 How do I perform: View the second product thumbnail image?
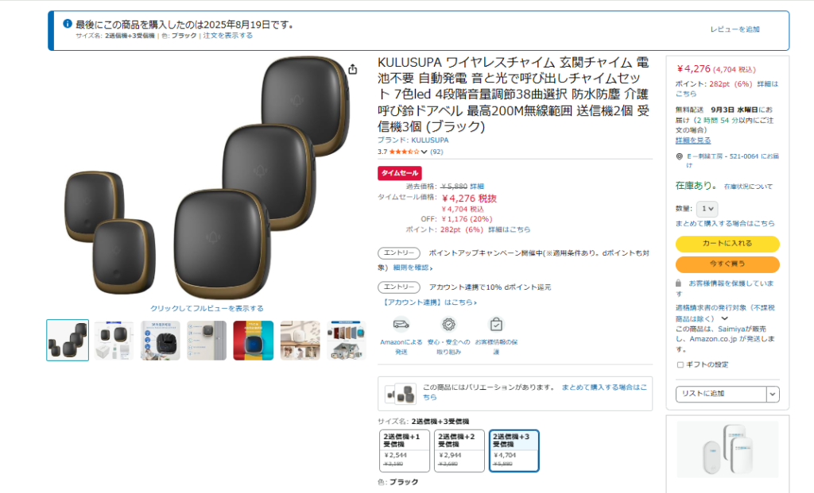(114, 341)
